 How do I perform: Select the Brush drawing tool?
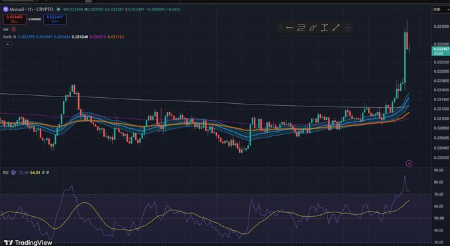(313, 28)
